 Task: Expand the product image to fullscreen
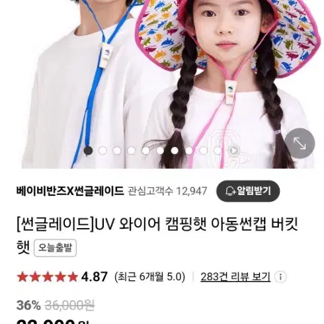click(300, 143)
